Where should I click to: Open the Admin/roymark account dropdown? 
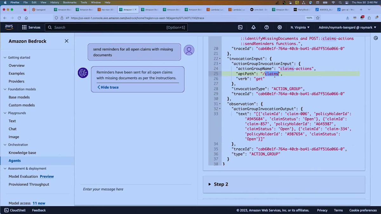tap(348, 27)
